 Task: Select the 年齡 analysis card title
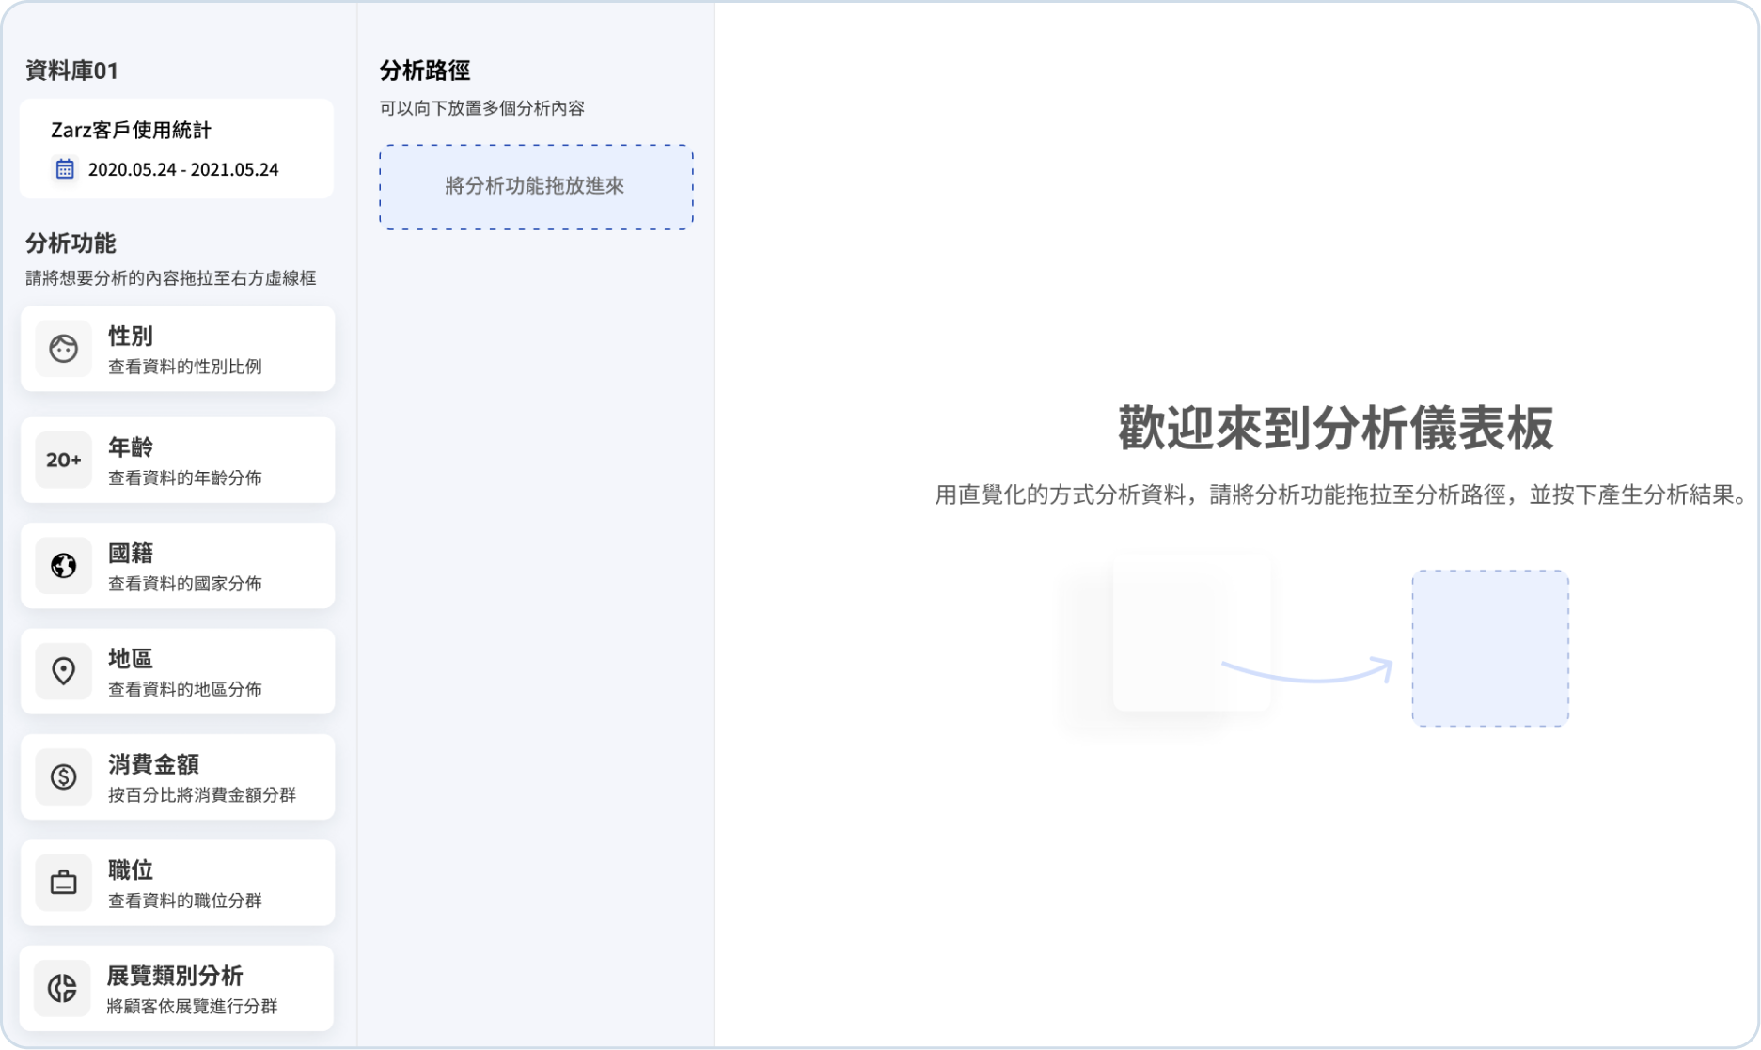[x=131, y=447]
